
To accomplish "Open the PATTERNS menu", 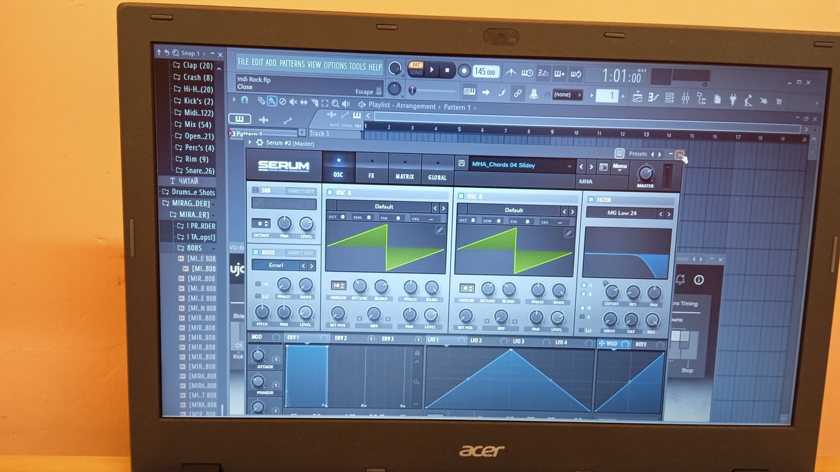I will click(292, 64).
